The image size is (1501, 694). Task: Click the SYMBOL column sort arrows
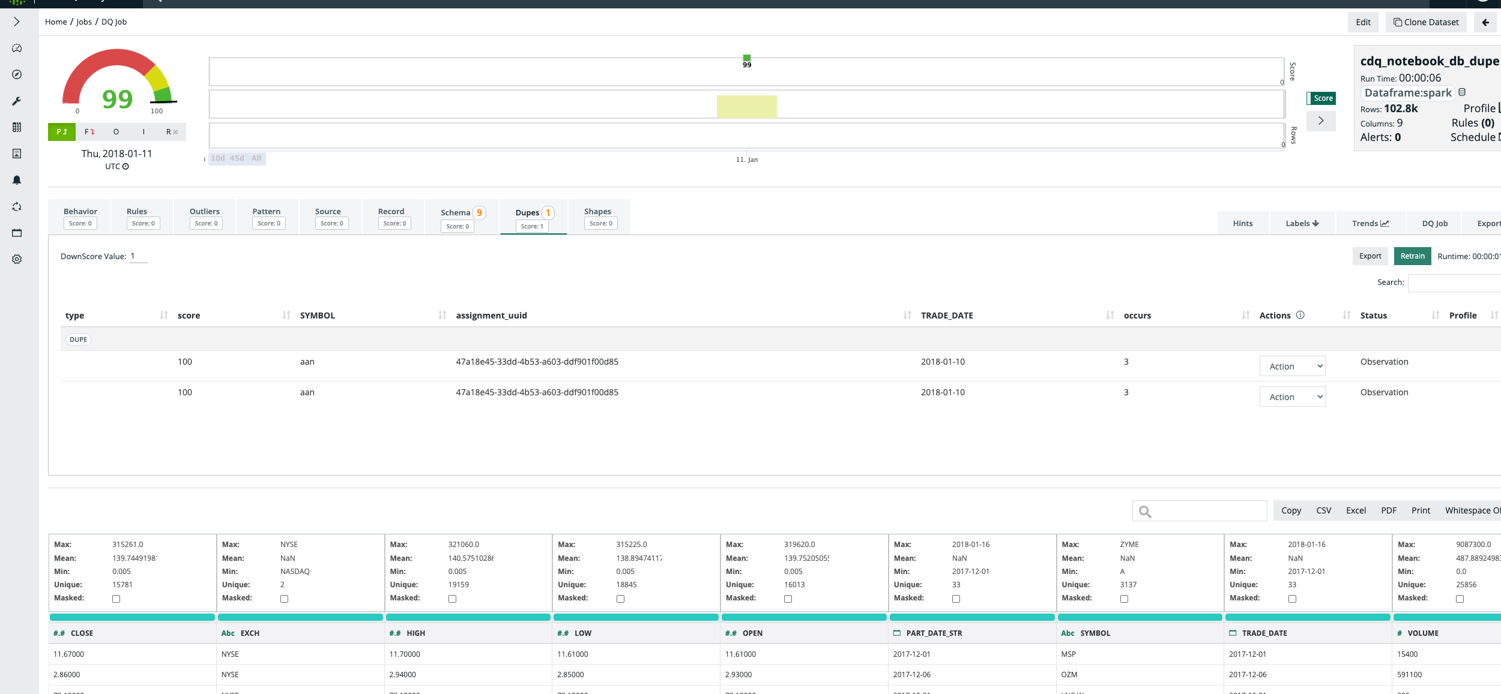[442, 315]
